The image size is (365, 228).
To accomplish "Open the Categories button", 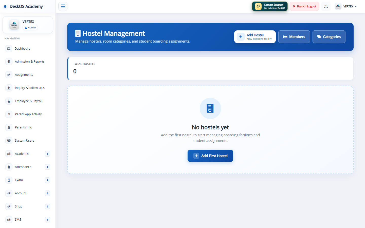I will (329, 37).
